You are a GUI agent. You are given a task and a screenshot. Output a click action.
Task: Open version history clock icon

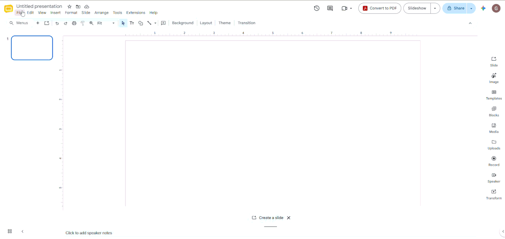click(317, 8)
